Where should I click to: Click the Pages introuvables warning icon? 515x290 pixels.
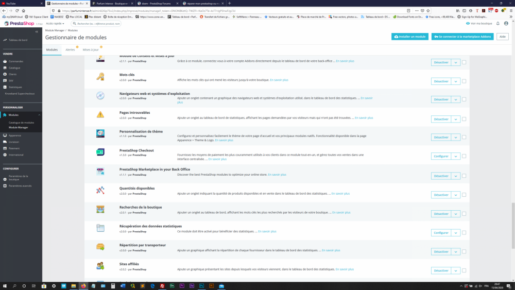click(x=100, y=115)
